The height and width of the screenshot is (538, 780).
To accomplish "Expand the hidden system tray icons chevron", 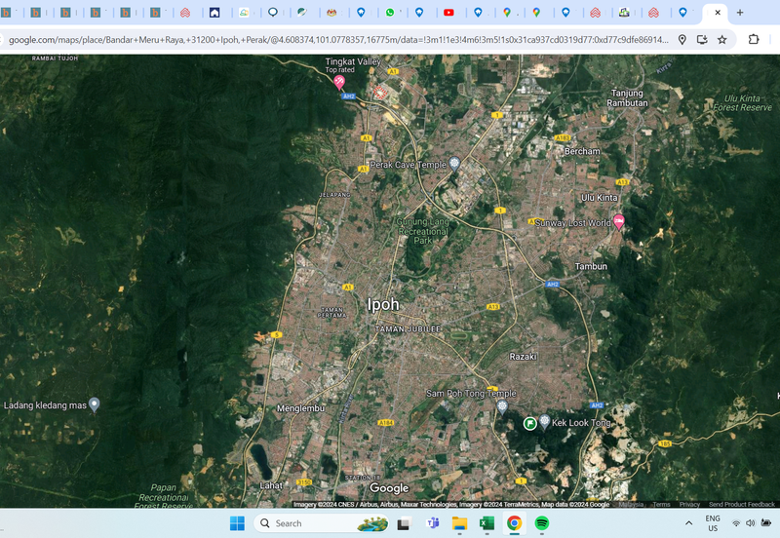I will pyautogui.click(x=688, y=523).
